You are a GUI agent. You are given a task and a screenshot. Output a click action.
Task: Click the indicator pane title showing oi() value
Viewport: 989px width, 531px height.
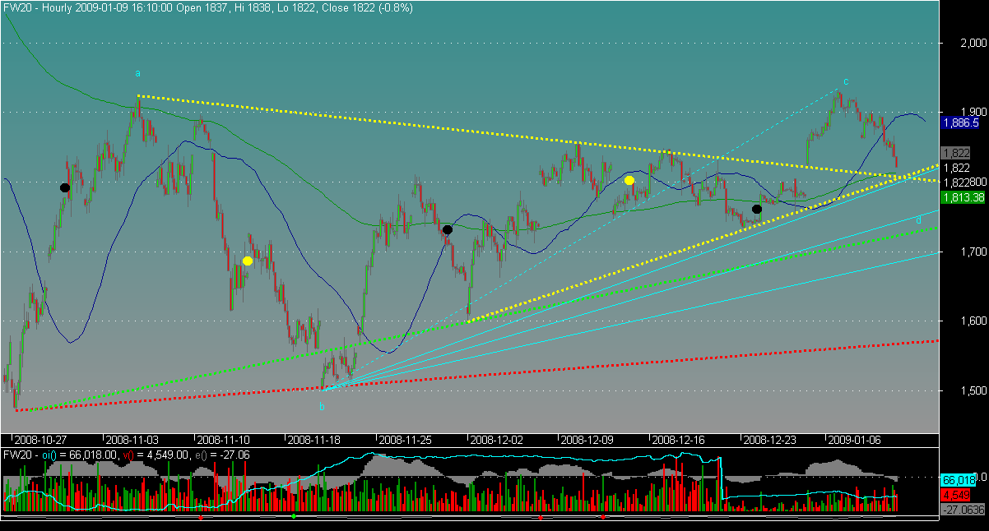coord(127,454)
